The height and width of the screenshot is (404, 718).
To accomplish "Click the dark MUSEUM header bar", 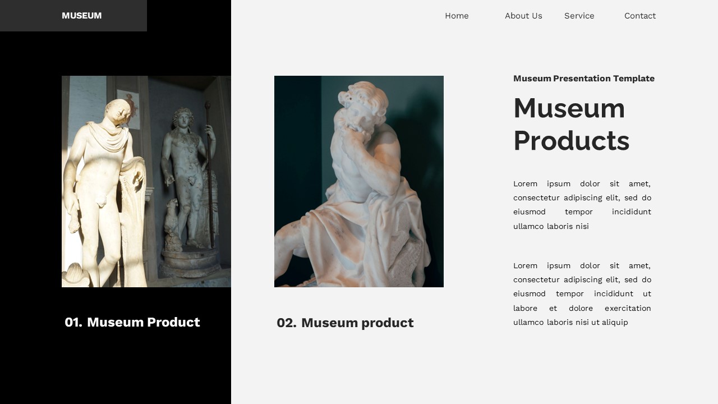I will (73, 15).
